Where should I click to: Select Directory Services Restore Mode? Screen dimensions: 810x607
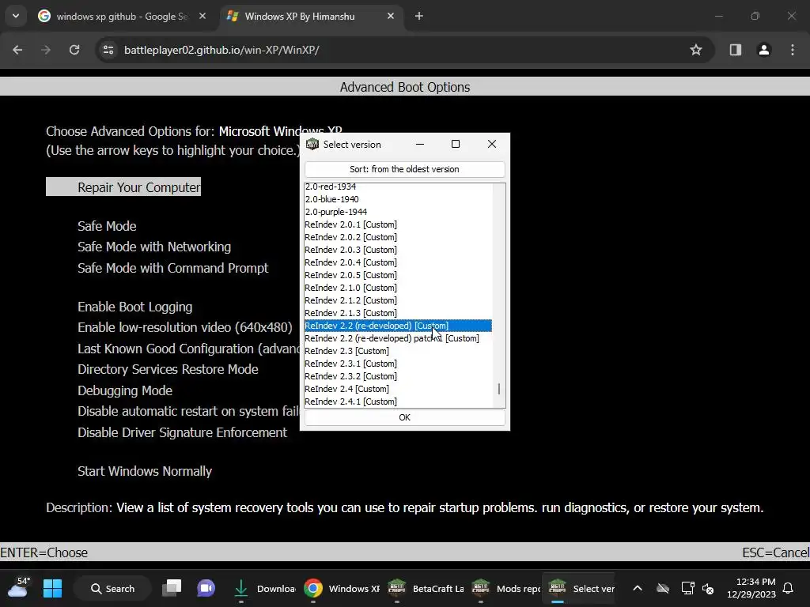tap(168, 369)
